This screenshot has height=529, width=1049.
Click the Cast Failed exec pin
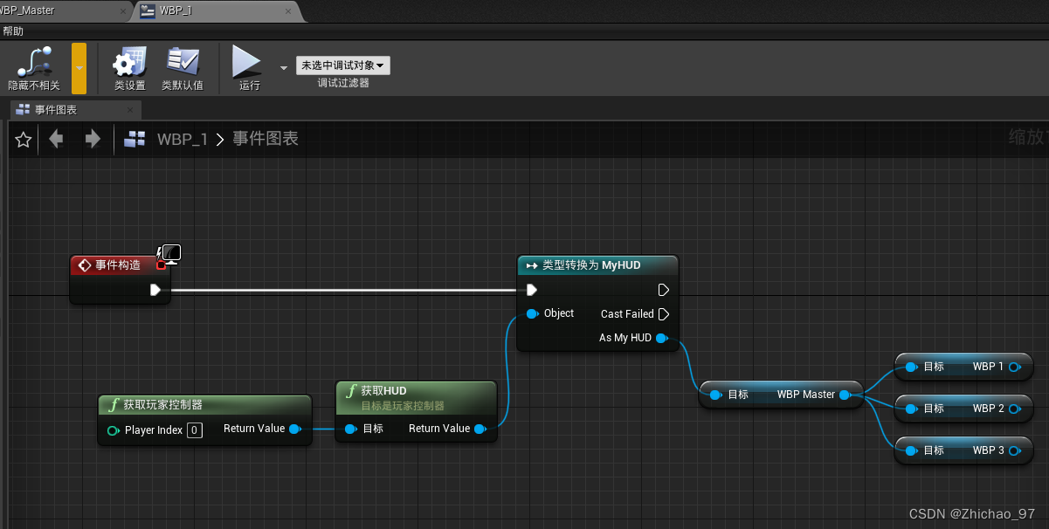[664, 314]
